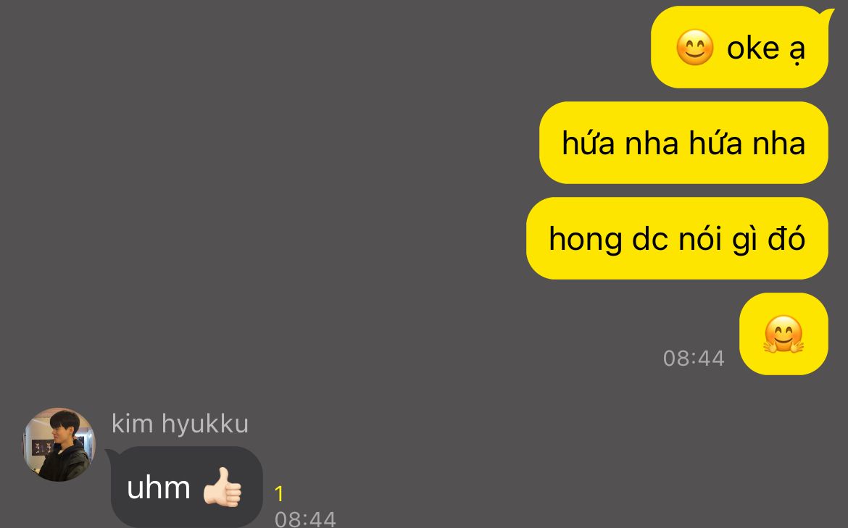Tap the yellow unread count "1"
This screenshot has width=848, height=528.
tap(279, 493)
